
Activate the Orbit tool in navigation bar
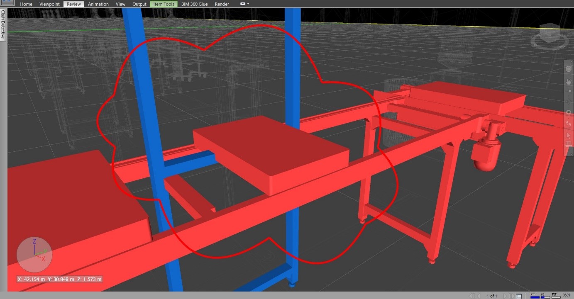[569, 112]
